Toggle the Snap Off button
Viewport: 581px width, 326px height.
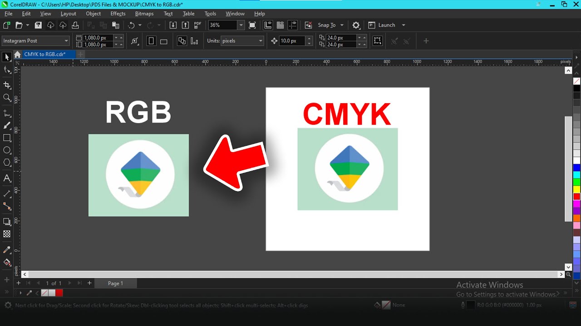click(309, 25)
